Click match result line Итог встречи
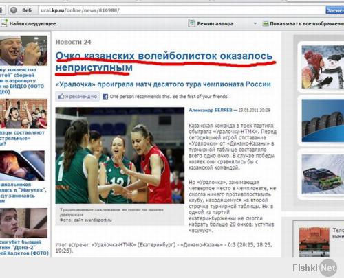The height and width of the screenshot is (278, 344). pyautogui.click(x=164, y=248)
